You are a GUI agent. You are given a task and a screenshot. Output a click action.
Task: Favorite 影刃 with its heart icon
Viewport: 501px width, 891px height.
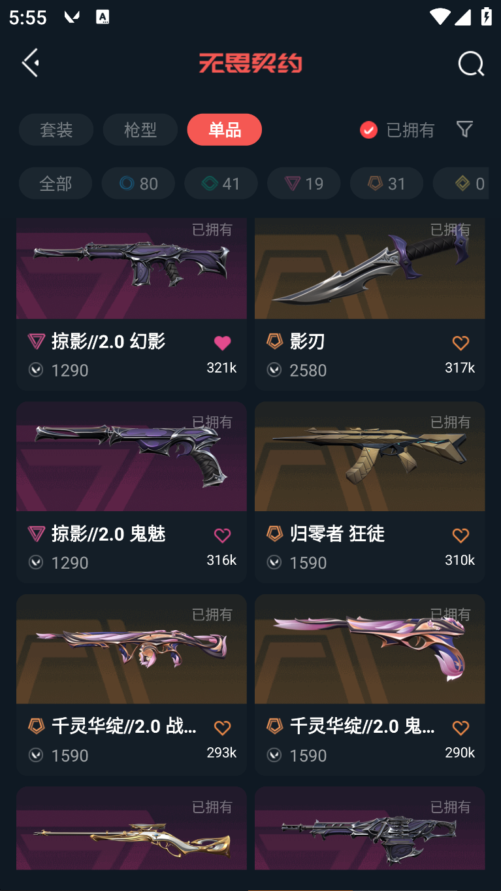point(461,343)
